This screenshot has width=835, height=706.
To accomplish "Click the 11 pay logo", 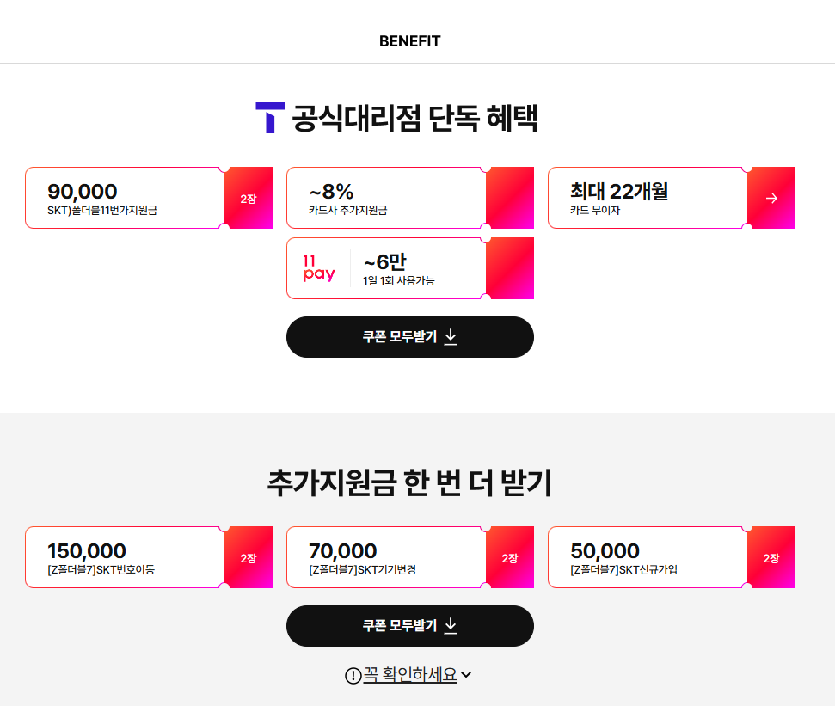I will (x=318, y=267).
